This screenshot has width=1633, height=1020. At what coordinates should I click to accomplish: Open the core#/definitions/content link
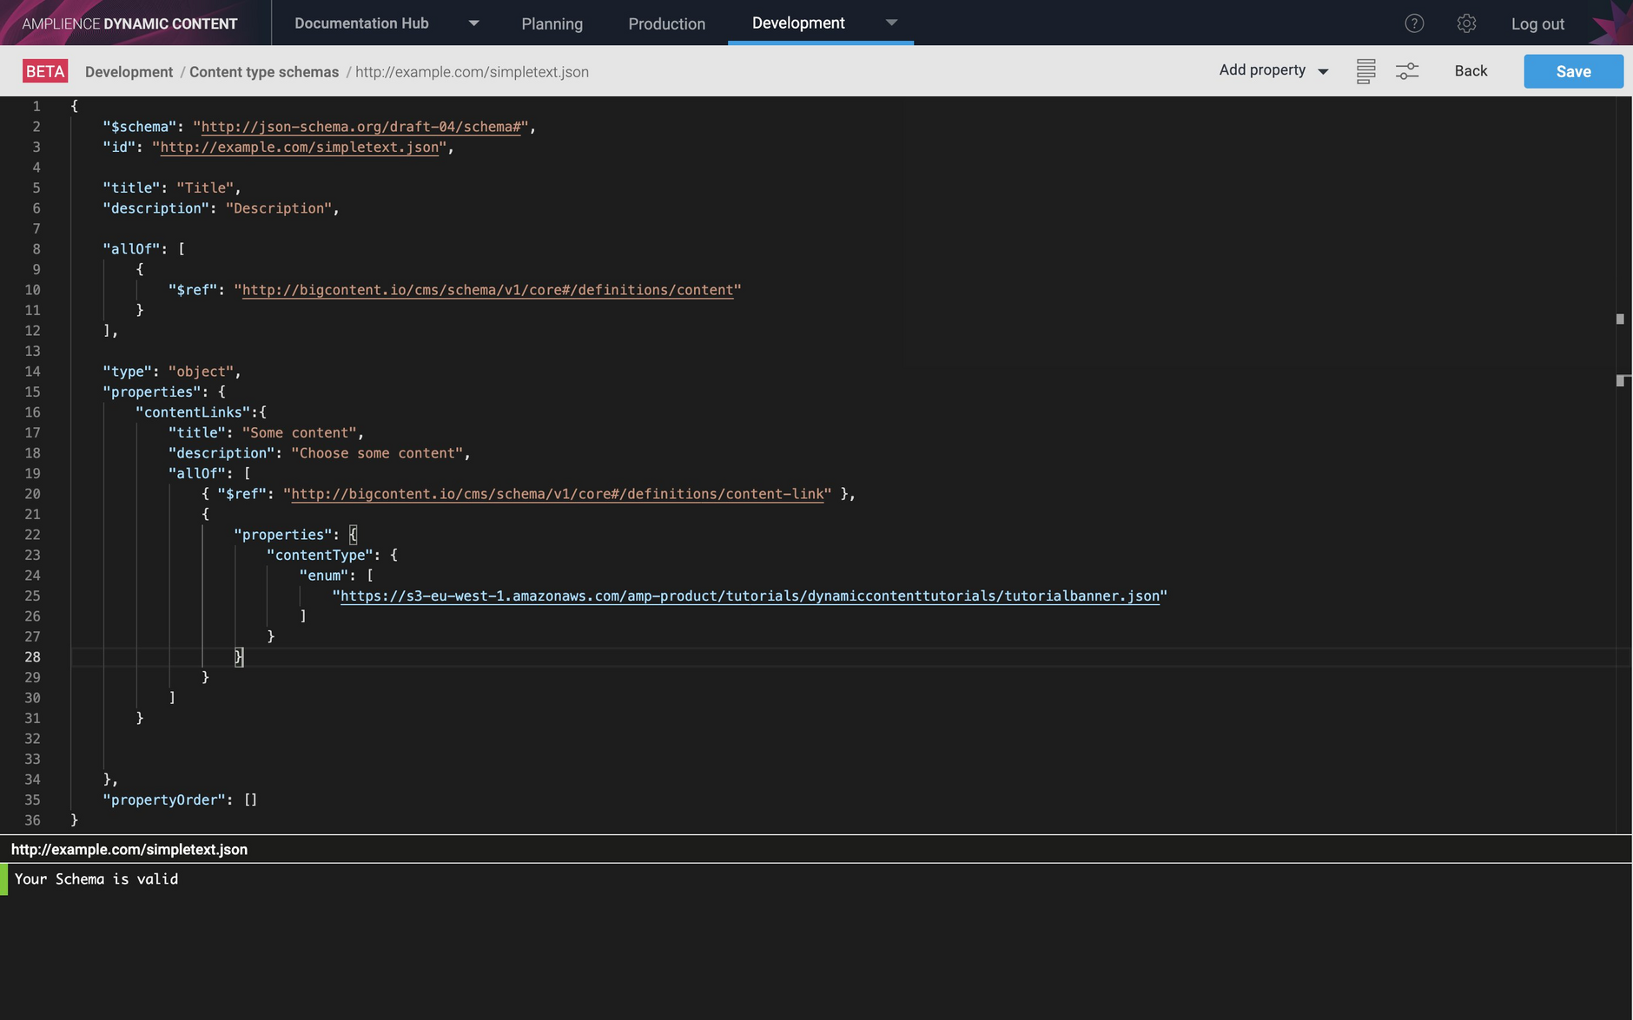(487, 290)
